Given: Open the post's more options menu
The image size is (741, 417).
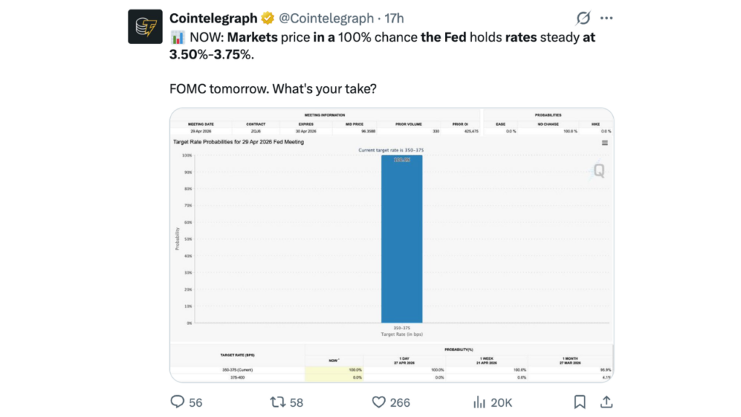Looking at the screenshot, I should 606,18.
